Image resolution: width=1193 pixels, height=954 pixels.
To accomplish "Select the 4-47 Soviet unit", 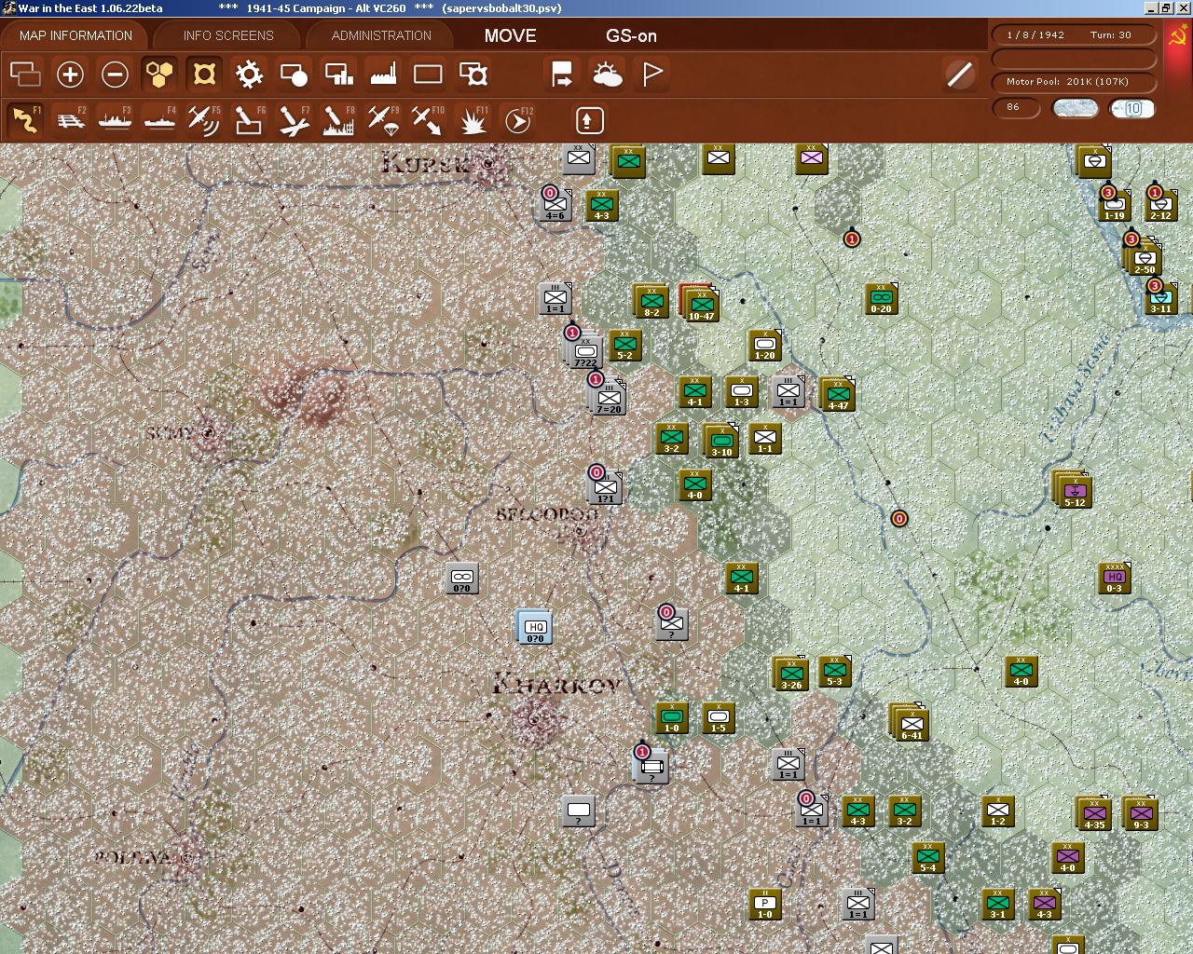I will click(838, 394).
